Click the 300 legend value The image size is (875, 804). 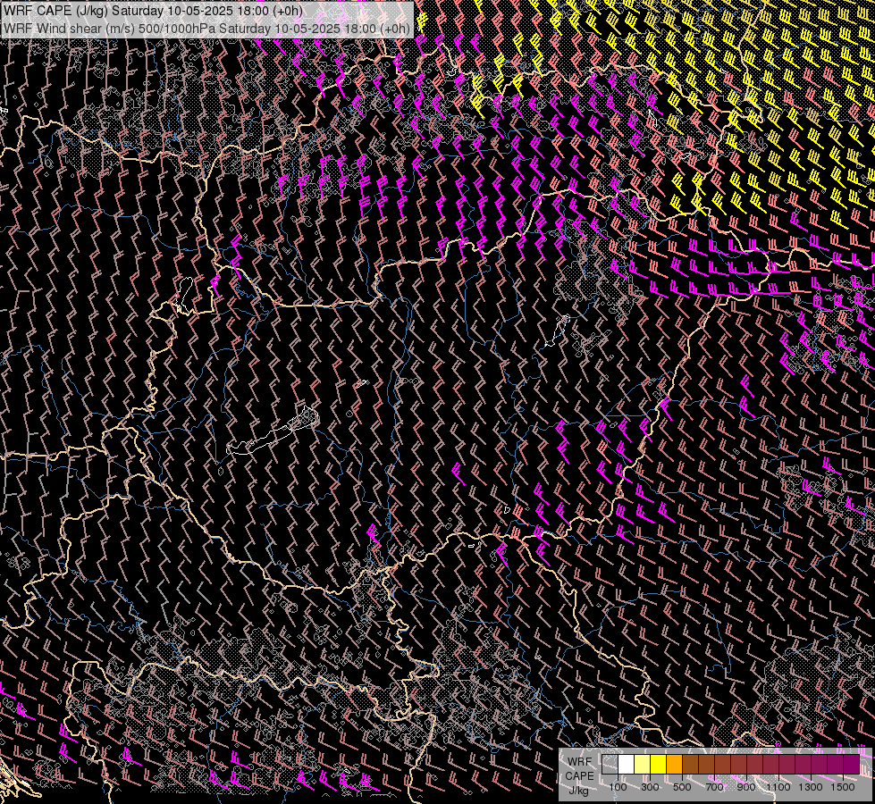[650, 787]
